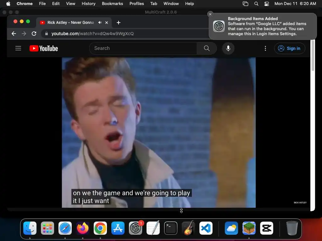Viewport: 322px width, 241px height.
Task: Open YouTube settings three-dot menu
Action: tap(265, 48)
